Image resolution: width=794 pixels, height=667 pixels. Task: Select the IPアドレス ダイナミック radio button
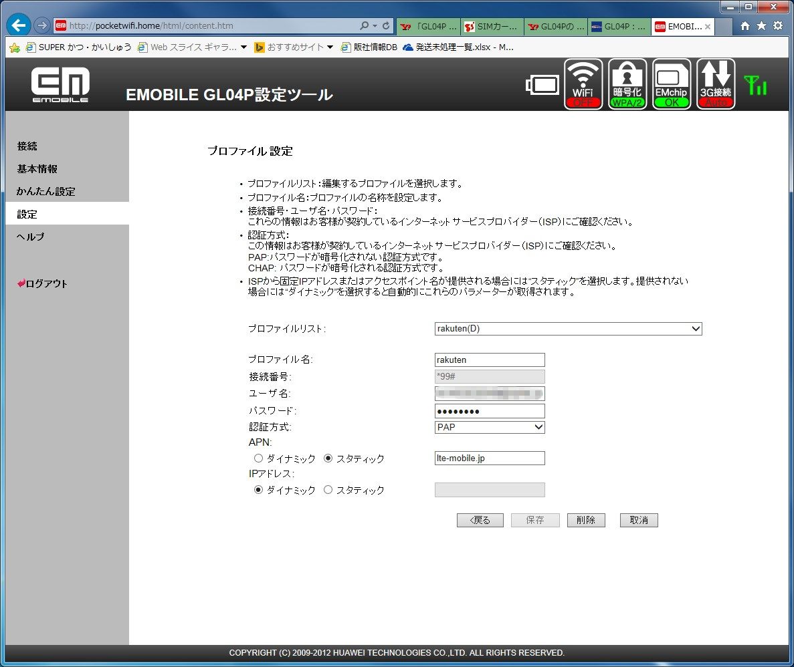(258, 490)
